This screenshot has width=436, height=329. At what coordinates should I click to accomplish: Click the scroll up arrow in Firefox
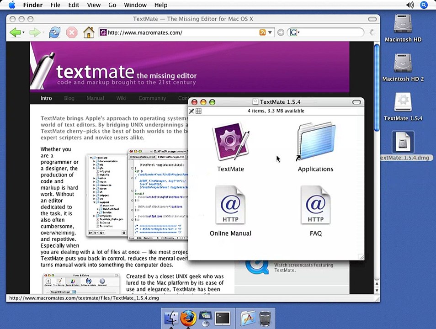(377, 284)
